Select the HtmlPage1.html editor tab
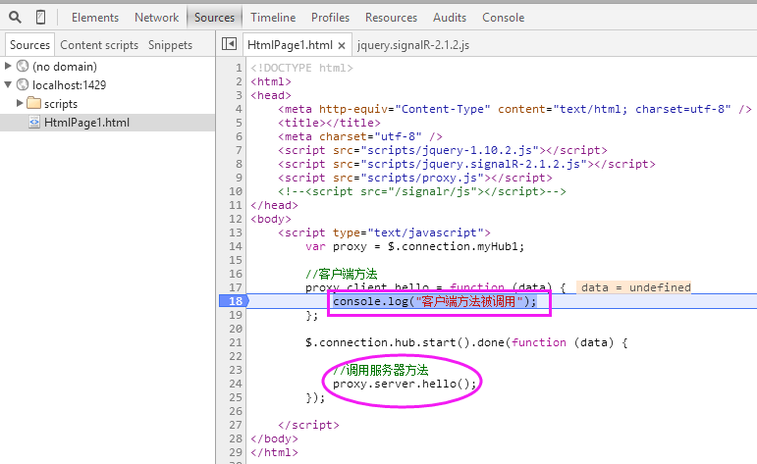Image resolution: width=757 pixels, height=464 pixels. (290, 45)
